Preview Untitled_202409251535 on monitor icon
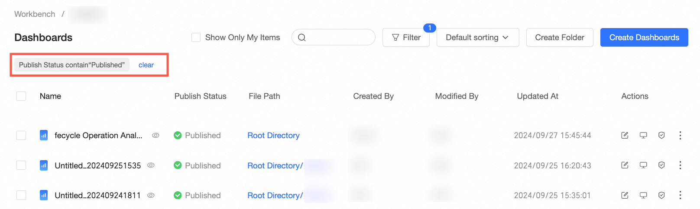This screenshot has height=209, width=700. (643, 165)
